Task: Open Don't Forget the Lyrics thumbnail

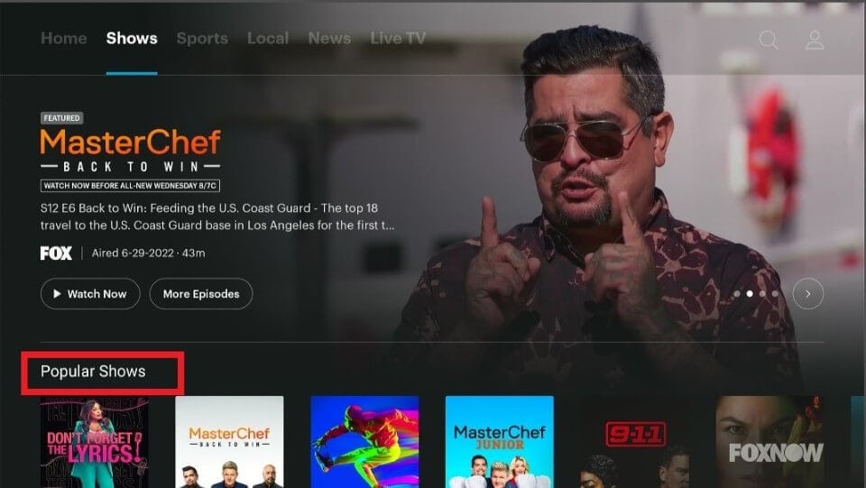Action: coord(95,442)
